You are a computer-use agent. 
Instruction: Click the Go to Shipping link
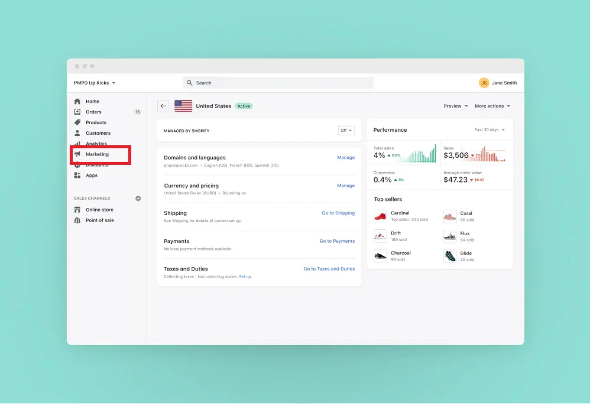click(x=338, y=213)
